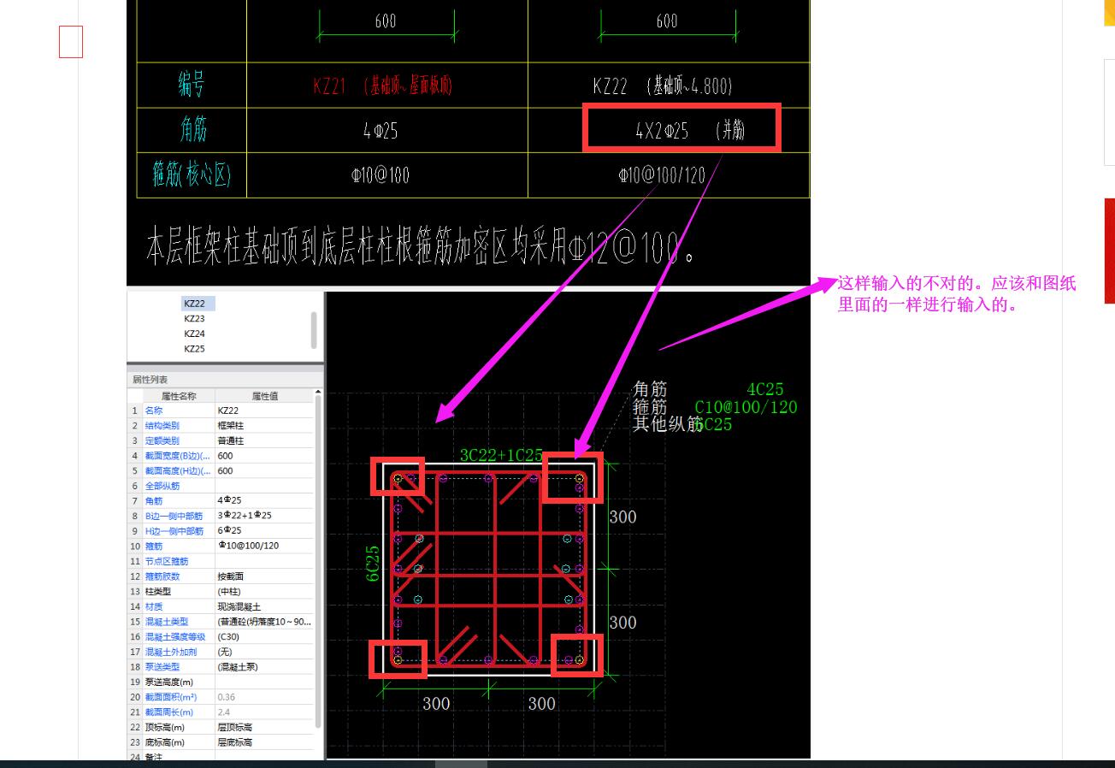Open the 定额类别 value 普通柱
This screenshot has height=768, width=1115.
265,440
